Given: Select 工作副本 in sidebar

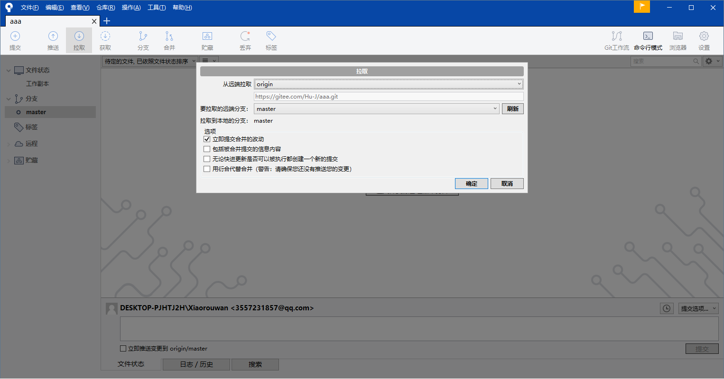Looking at the screenshot, I should [x=37, y=84].
